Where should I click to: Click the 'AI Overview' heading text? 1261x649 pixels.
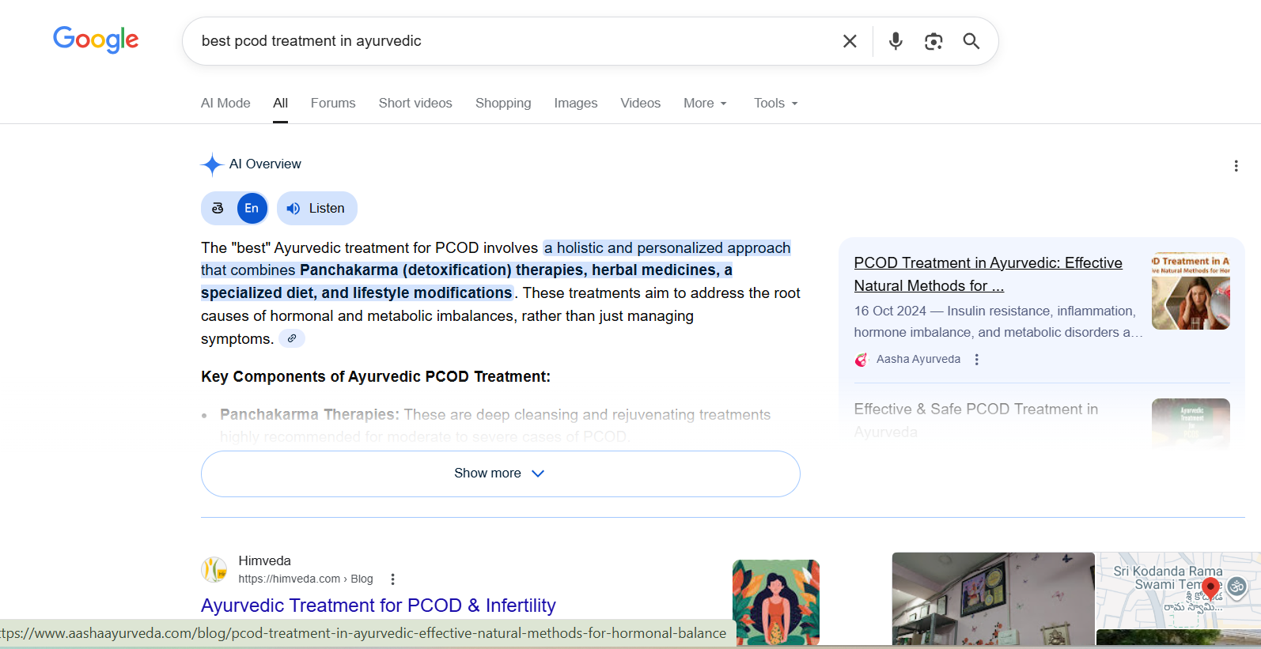coord(265,164)
